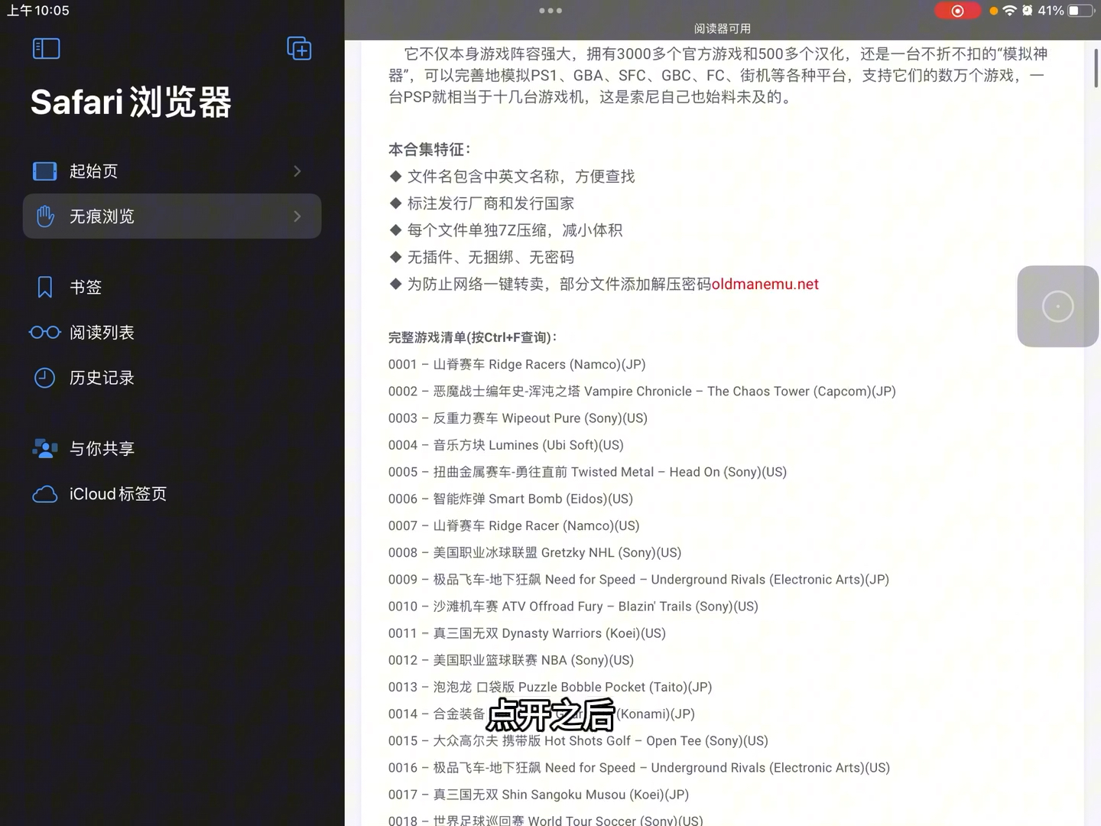
Task: Open 书签 (Bookmarks) in the sidebar
Action: pyautogui.click(x=85, y=287)
